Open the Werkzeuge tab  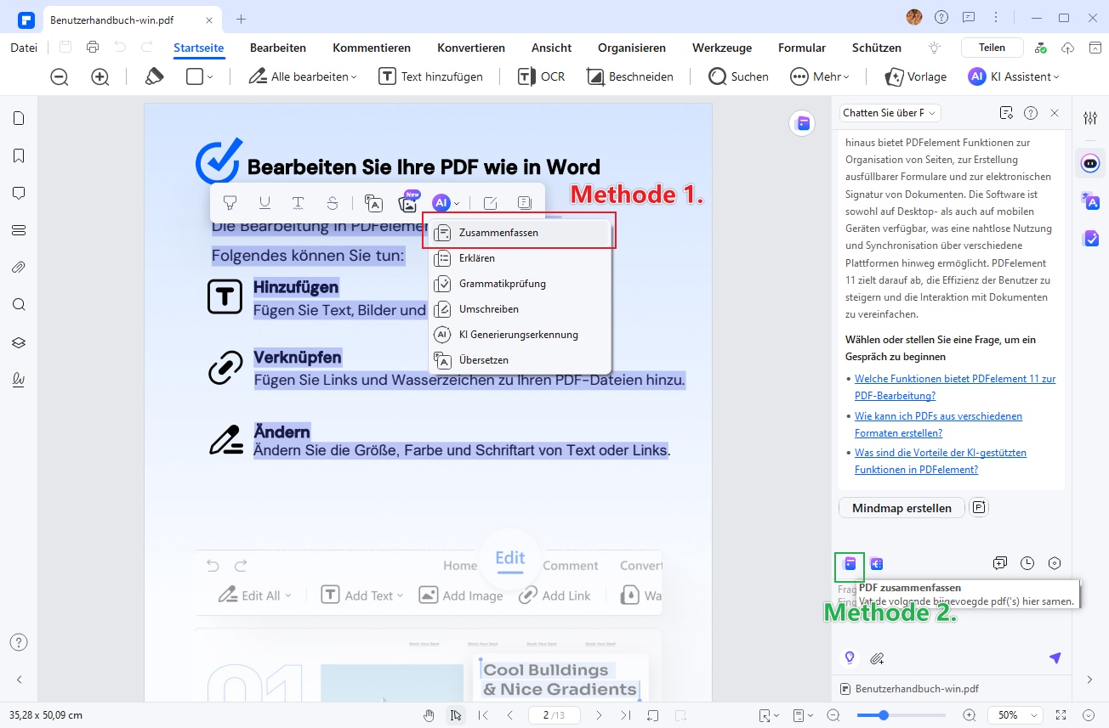(722, 48)
